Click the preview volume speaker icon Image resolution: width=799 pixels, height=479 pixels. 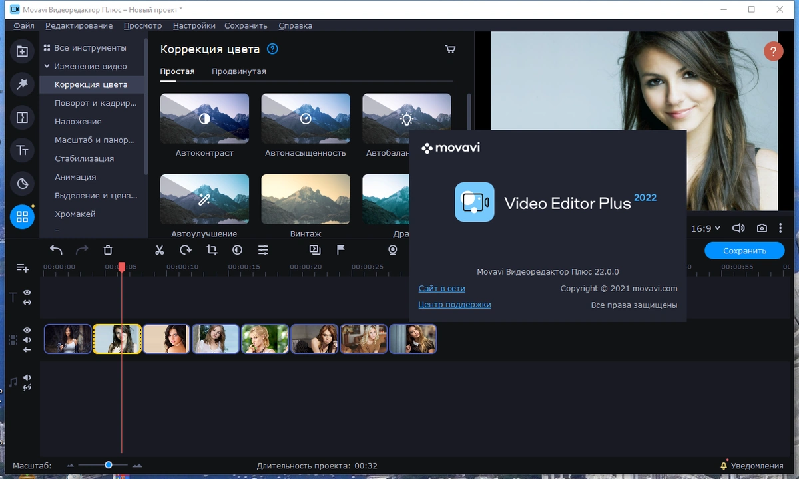[738, 228]
